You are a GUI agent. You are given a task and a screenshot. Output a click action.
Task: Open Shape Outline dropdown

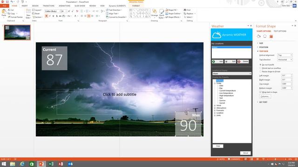coord(173,13)
